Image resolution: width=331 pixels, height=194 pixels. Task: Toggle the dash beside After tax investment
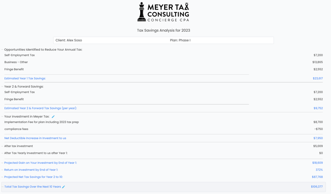click(2, 146)
